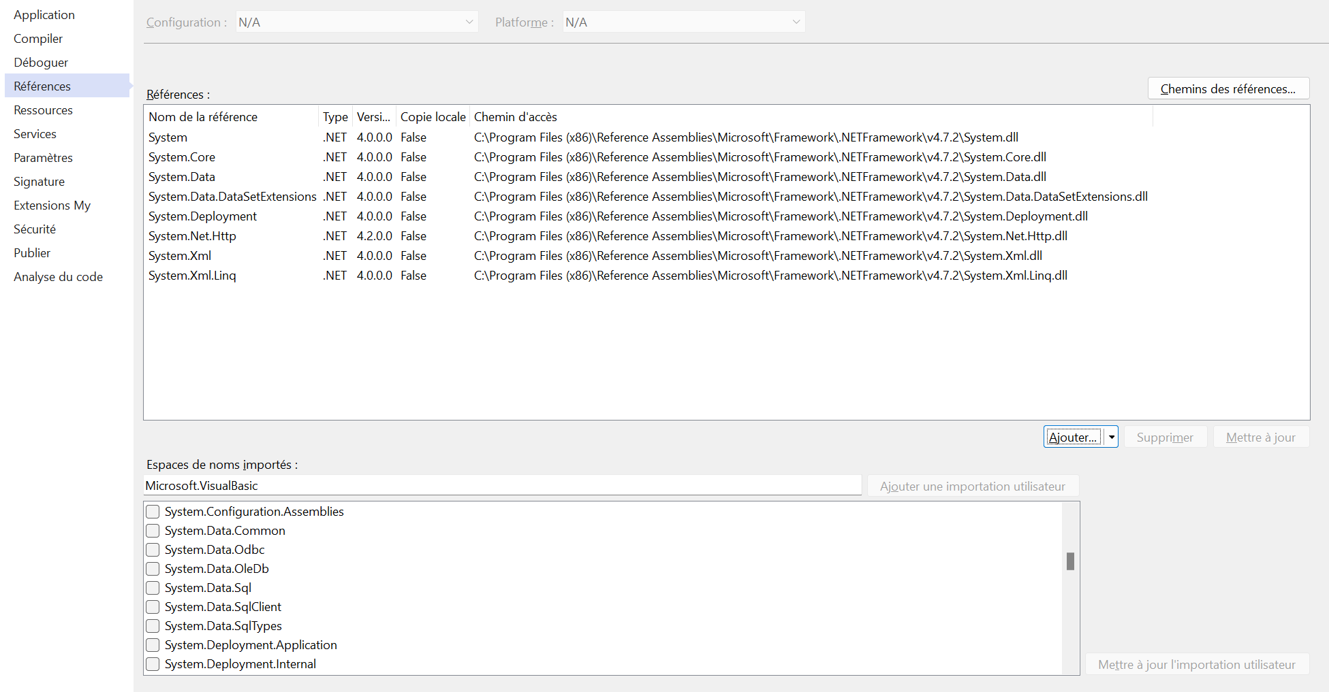Check System.Data.SqlClient namespace
This screenshot has width=1329, height=692.
pos(153,607)
